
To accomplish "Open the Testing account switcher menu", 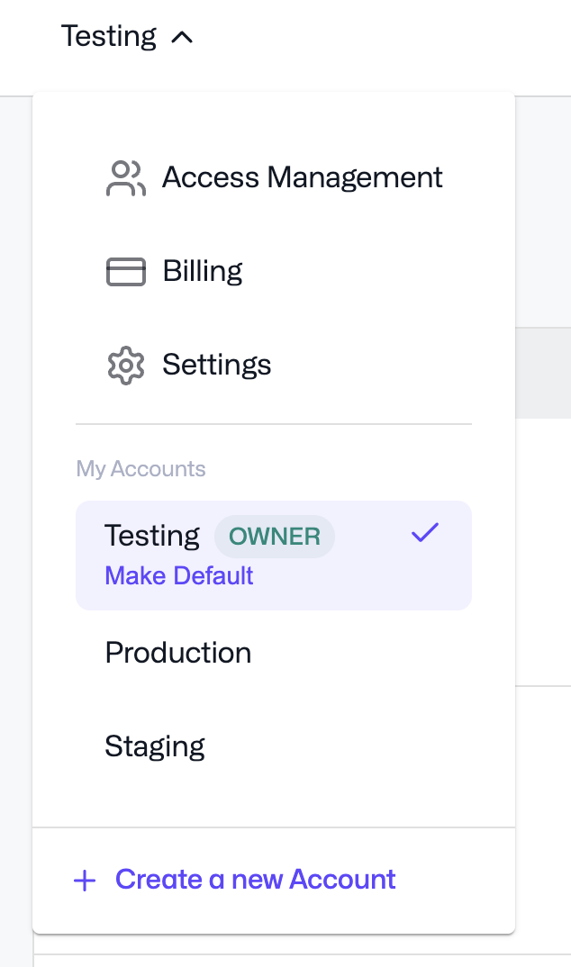I will click(129, 37).
